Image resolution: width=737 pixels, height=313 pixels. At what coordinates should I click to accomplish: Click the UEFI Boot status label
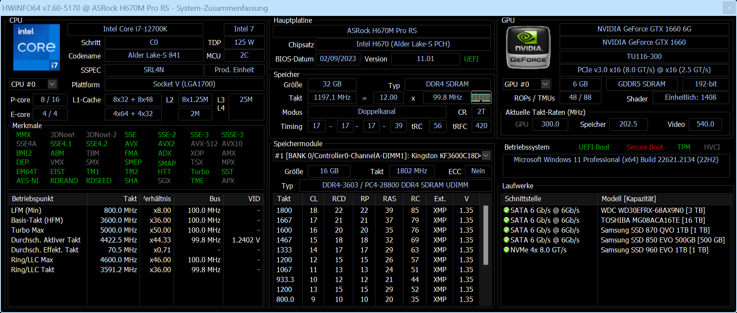point(594,147)
